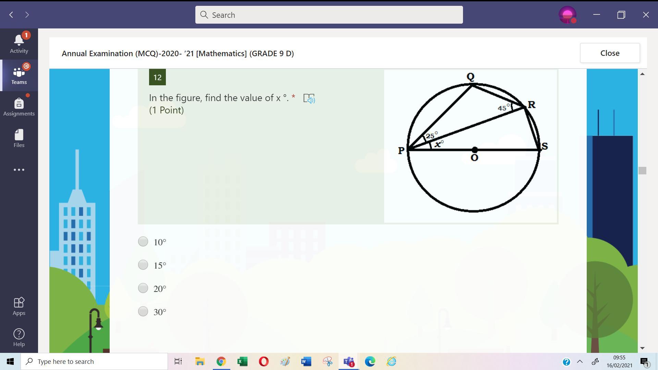Click the circle geometry figure image
This screenshot has width=658, height=370.
click(471, 147)
